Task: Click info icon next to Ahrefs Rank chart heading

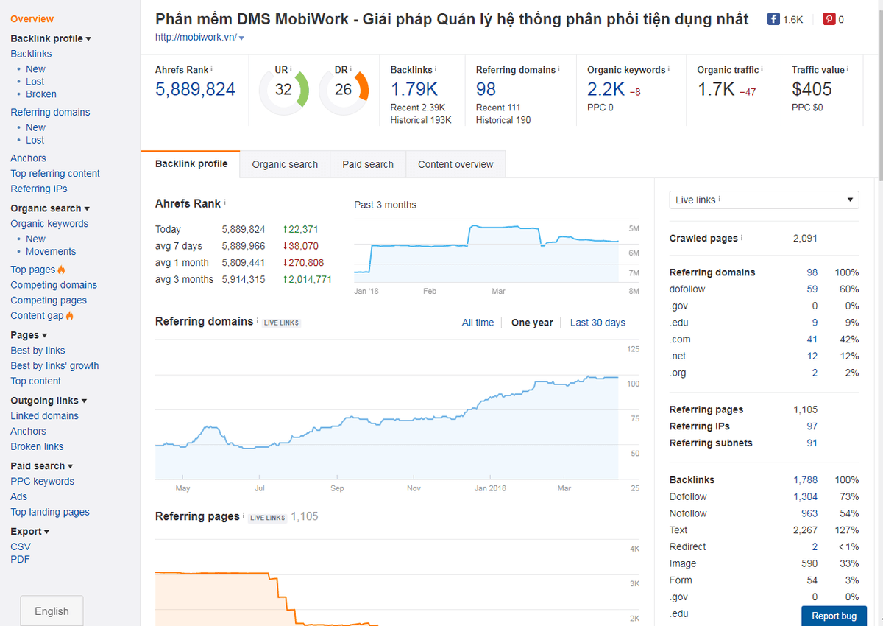Action: (x=224, y=203)
